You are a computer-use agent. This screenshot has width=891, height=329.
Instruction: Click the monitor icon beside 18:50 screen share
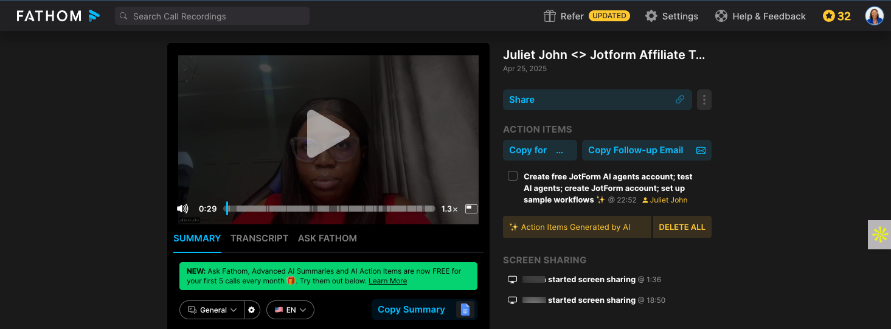512,300
